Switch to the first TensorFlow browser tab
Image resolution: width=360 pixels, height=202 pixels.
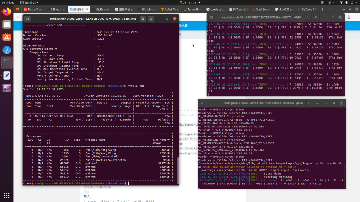tap(33, 9)
